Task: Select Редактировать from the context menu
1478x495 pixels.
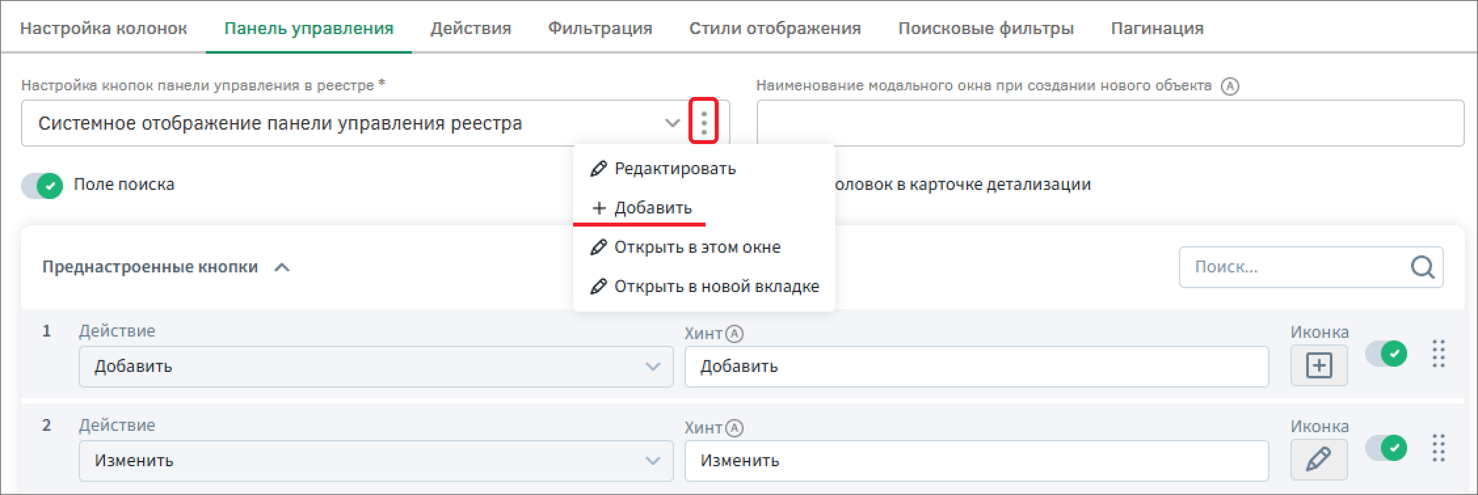Action: pos(675,169)
